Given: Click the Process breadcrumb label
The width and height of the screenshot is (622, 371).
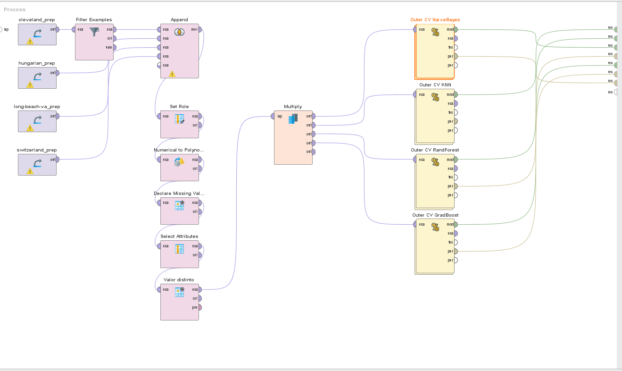Looking at the screenshot, I should pyautogui.click(x=15, y=9).
